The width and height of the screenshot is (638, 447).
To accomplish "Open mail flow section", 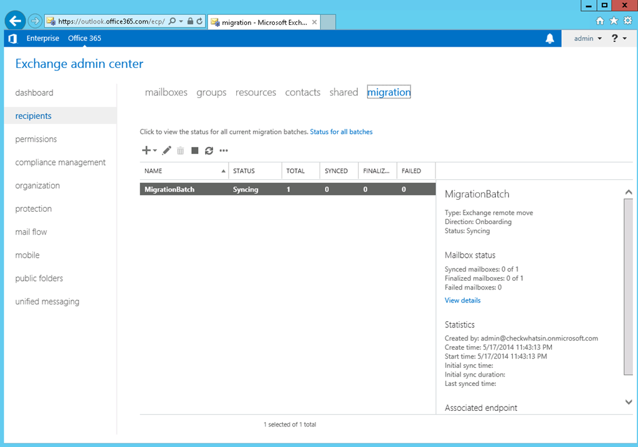I will click(x=31, y=232).
